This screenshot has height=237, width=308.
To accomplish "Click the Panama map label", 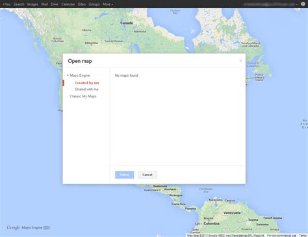I will [x=190, y=208].
